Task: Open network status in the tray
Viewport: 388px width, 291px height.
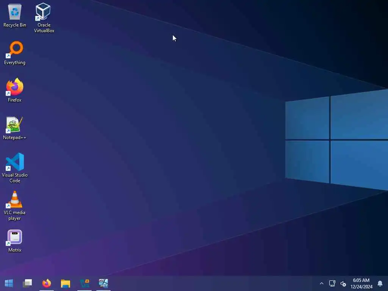Action: (x=332, y=283)
